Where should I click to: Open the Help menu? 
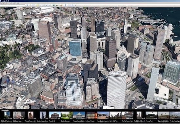[18, 3]
